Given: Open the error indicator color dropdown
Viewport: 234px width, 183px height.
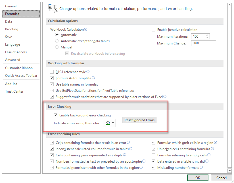Looking at the screenshot, I should [113, 123].
